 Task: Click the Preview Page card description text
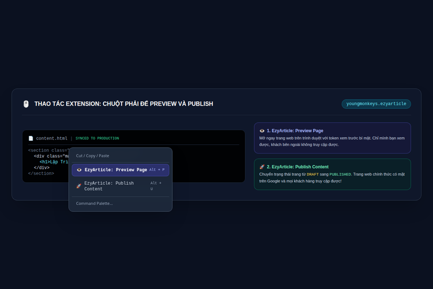332,141
